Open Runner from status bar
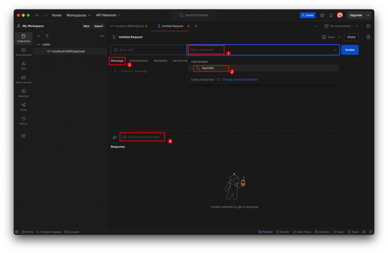Image resolution: width=388 pixels, height=253 pixels. click(x=283, y=232)
